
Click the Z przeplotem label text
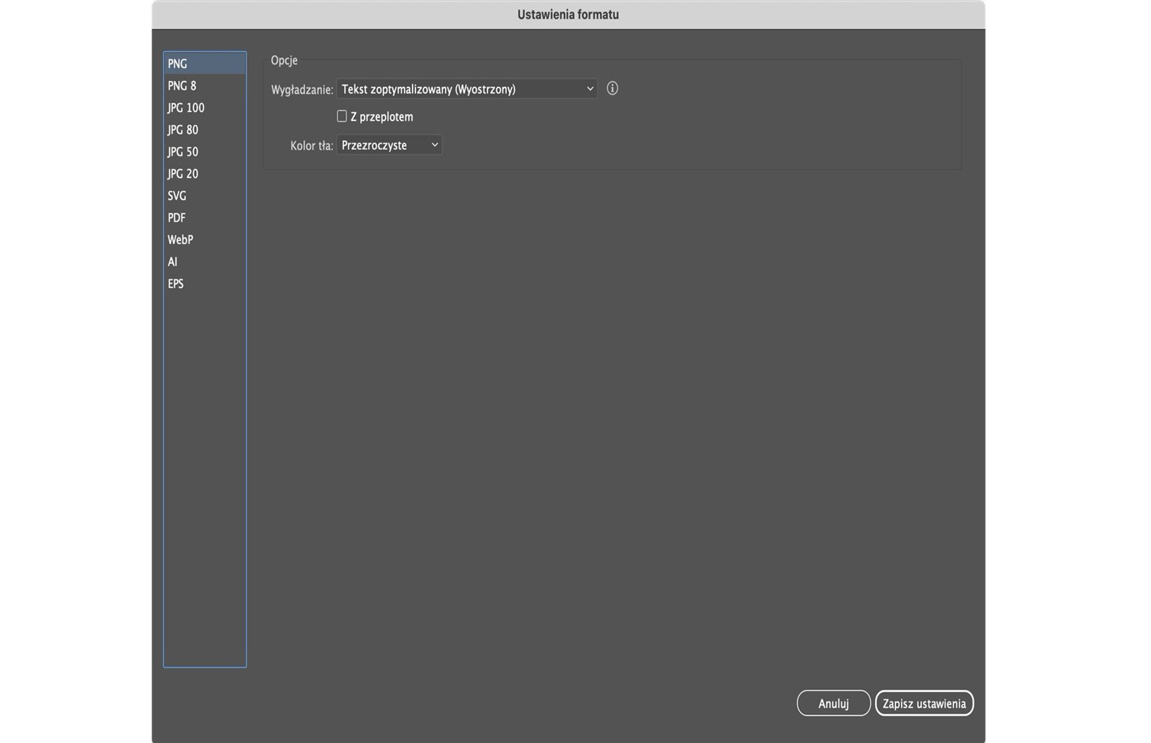(382, 117)
